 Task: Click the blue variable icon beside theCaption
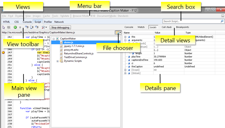pos(129,67)
